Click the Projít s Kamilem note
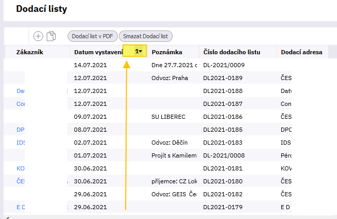Viewport: 337px width, 219px height. click(174, 155)
